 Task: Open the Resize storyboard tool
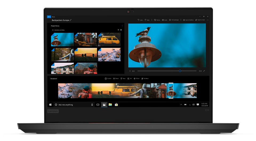[116, 79]
